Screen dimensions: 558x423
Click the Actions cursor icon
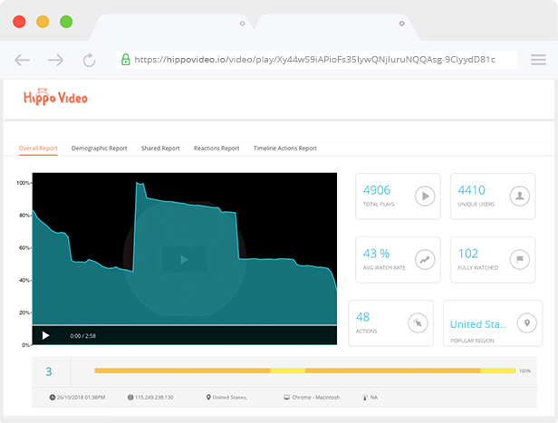(417, 322)
